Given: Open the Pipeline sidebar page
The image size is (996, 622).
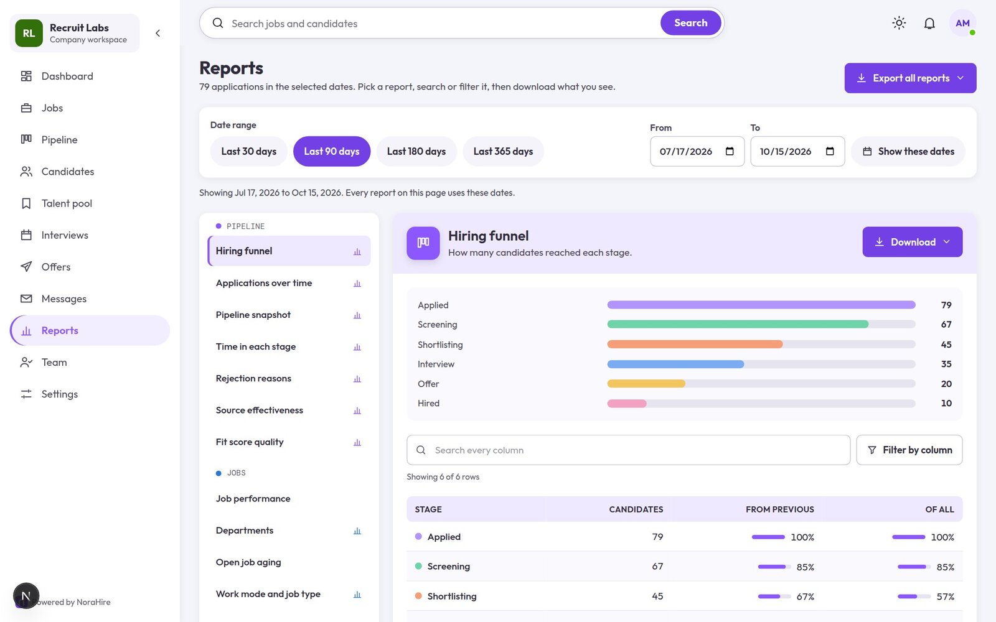Looking at the screenshot, I should 90,139.
